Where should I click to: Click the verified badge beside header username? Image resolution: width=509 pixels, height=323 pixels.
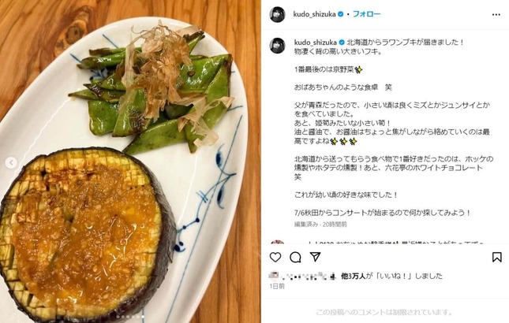coord(341,14)
